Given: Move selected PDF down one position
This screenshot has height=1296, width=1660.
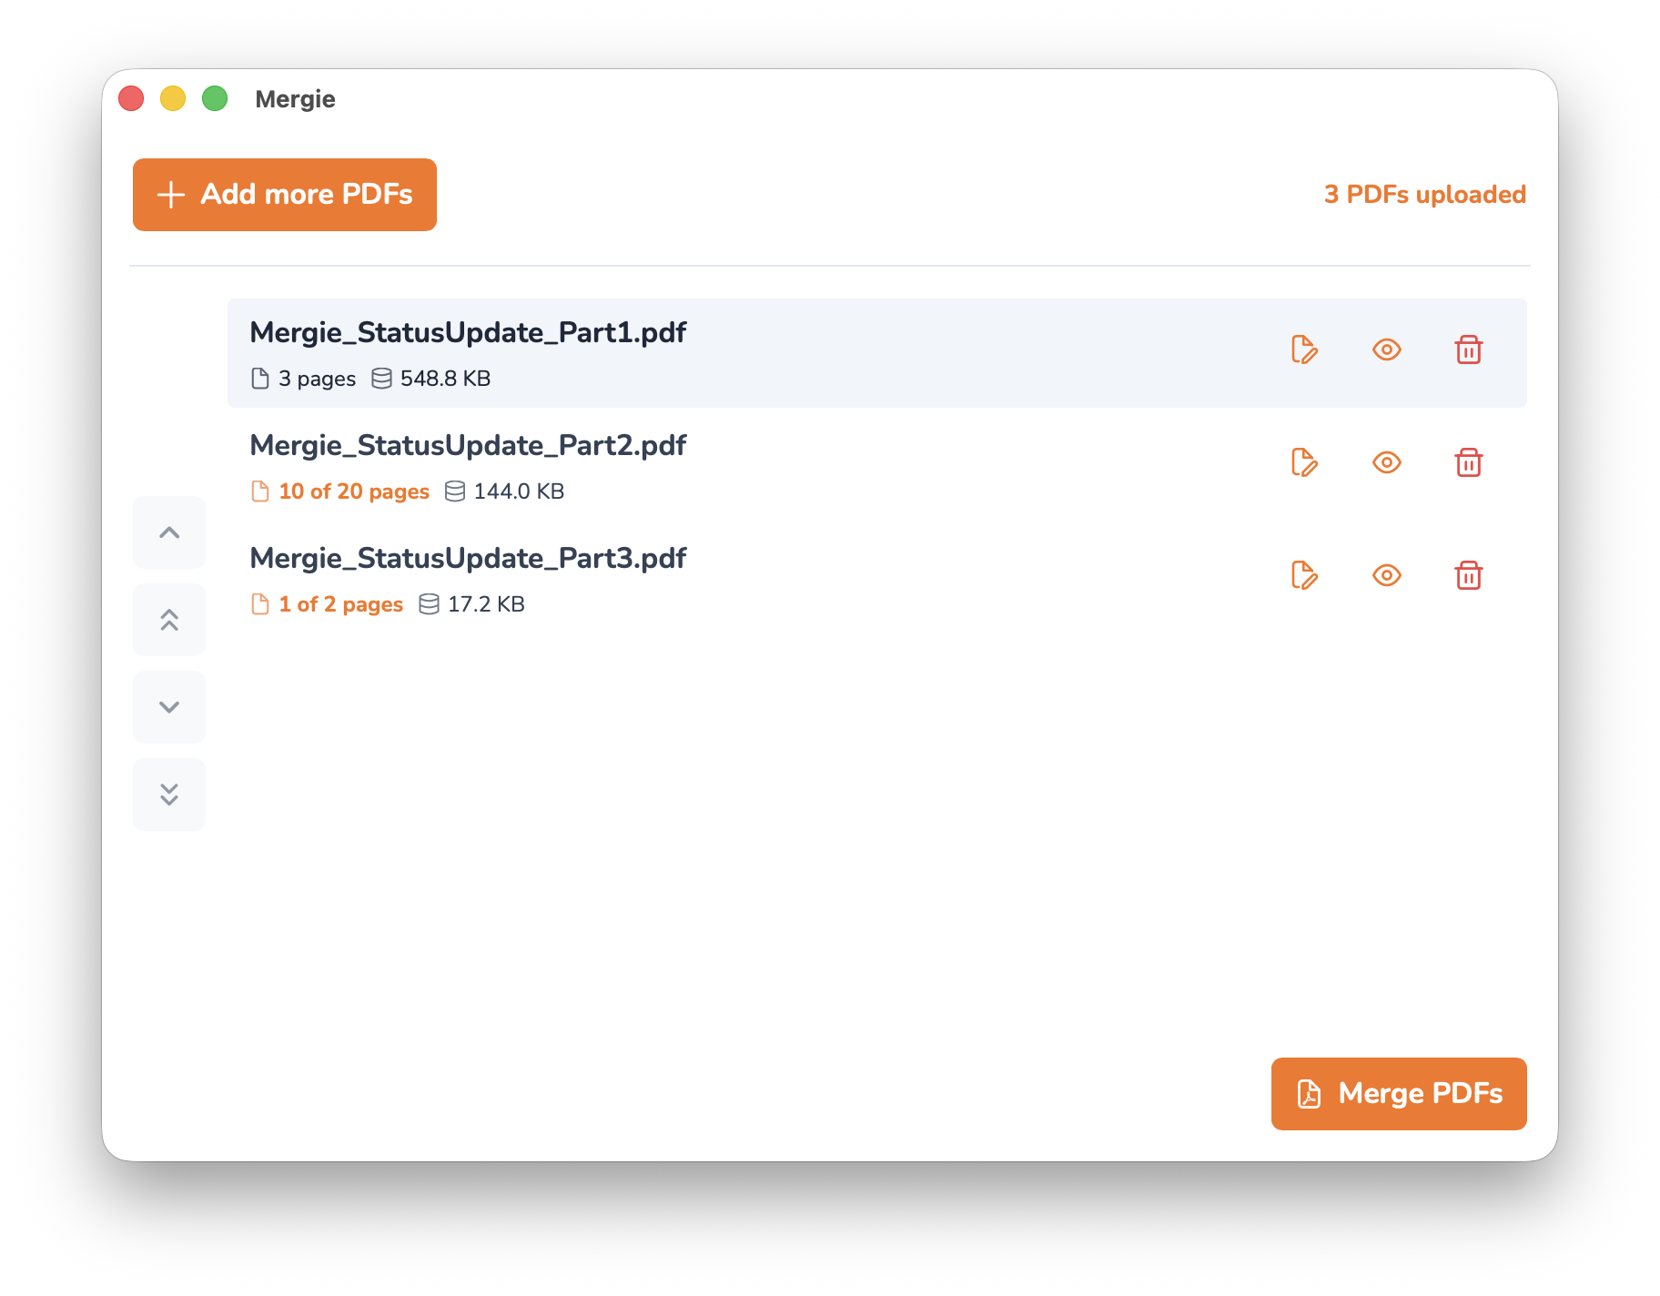Looking at the screenshot, I should pos(169,707).
